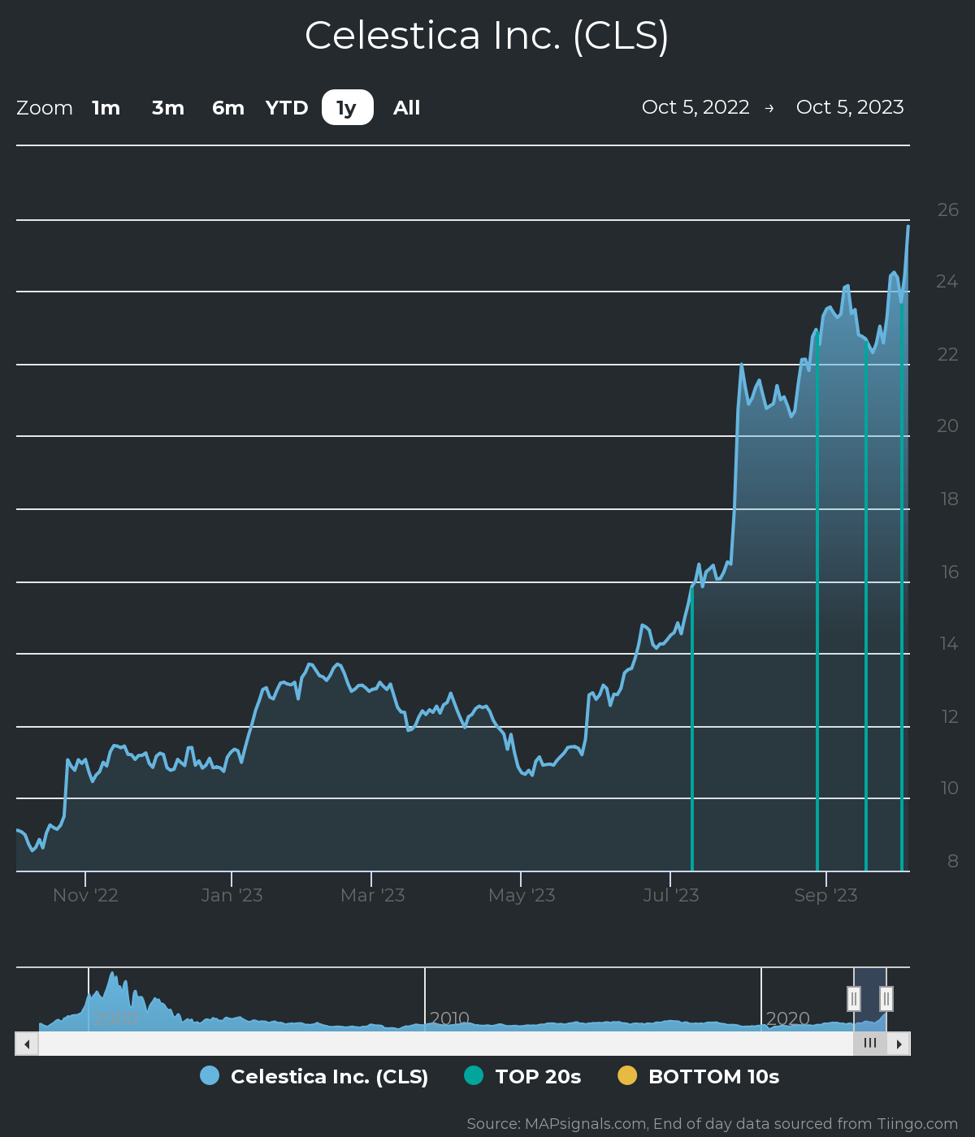
Task: Click the Jul '23 axis label
Action: [671, 895]
